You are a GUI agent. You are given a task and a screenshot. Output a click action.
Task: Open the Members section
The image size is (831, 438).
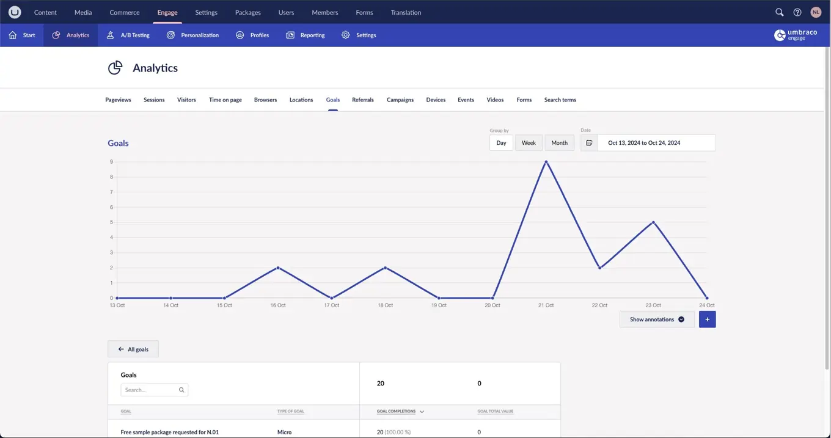[325, 12]
